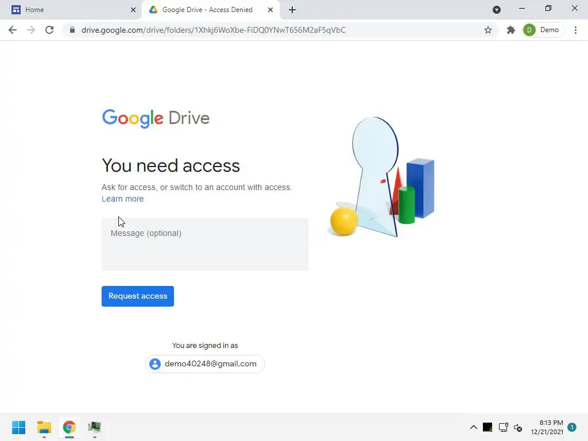Click the muted volume tray icon
This screenshot has height=441, width=588.
click(x=518, y=427)
